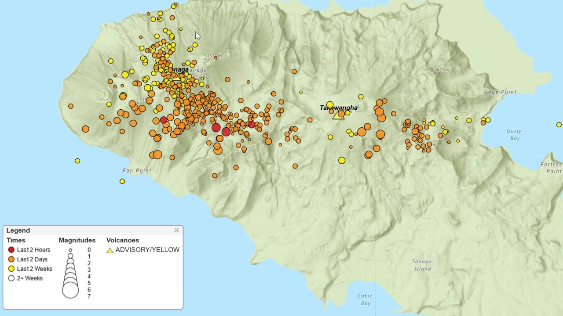563x316 pixels.
Task: Click the ADVISORY/YELLOW triangle icon in legend
Action: 110,250
